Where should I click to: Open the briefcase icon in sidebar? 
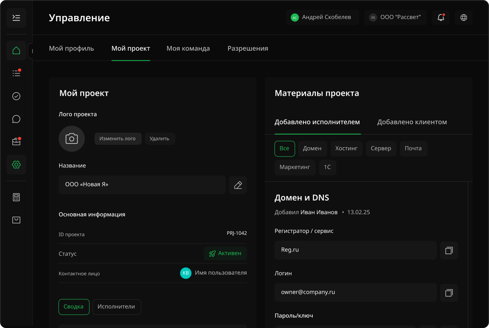click(16, 142)
